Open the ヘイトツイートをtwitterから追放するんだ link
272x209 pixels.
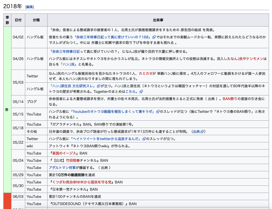pos(106,139)
